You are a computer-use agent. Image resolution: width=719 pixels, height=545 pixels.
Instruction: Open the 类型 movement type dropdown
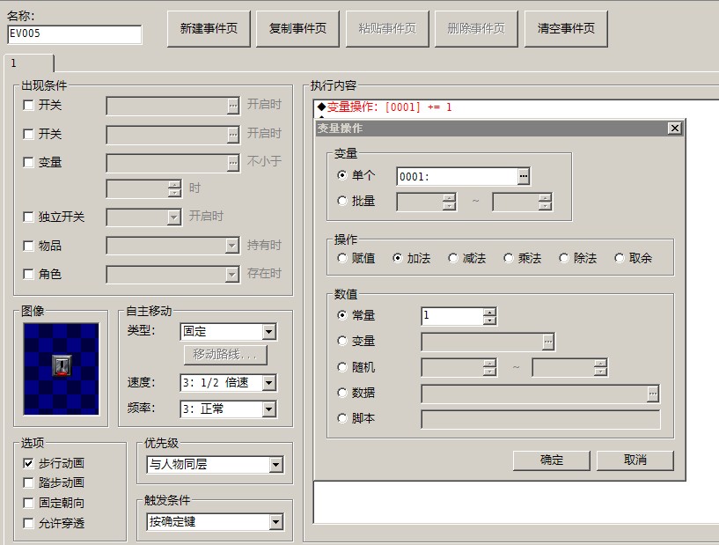point(268,331)
